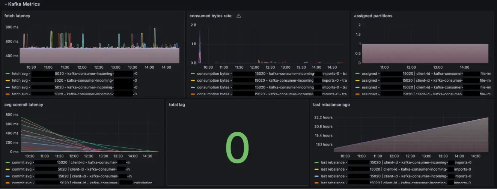
Task: Open the last rebalance ago panel menu
Action: coord(331,105)
